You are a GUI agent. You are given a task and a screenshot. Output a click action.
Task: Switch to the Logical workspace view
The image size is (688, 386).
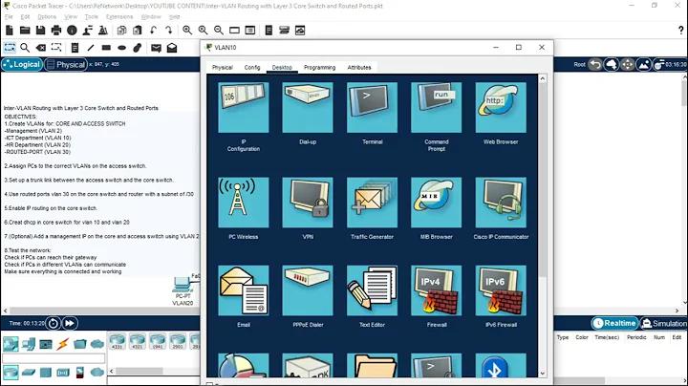click(21, 64)
